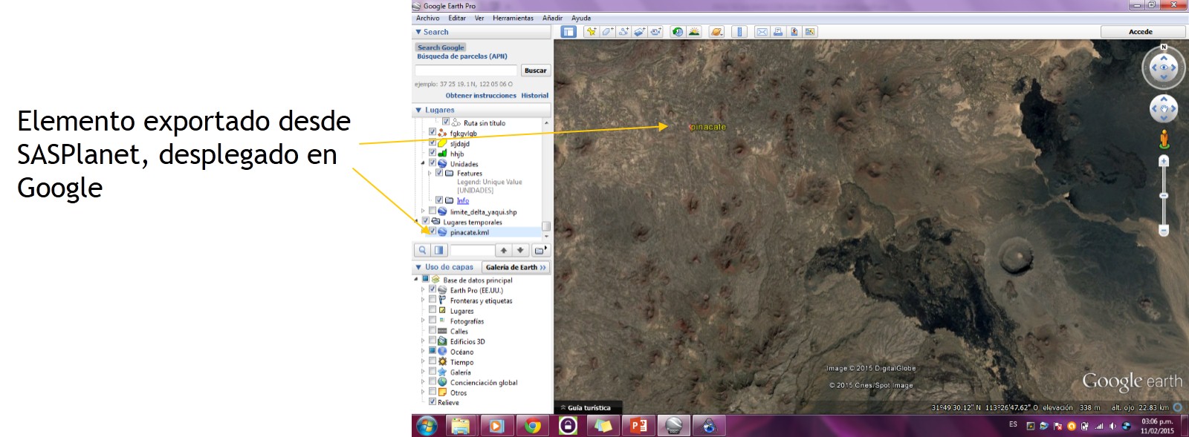This screenshot has height=437, width=1189.
Task: Click the Street View pegman icon
Action: (1164, 139)
